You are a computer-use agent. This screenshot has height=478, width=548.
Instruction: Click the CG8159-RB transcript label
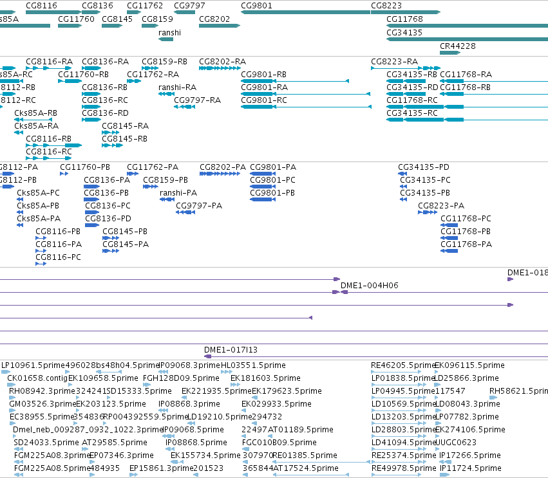point(164,62)
